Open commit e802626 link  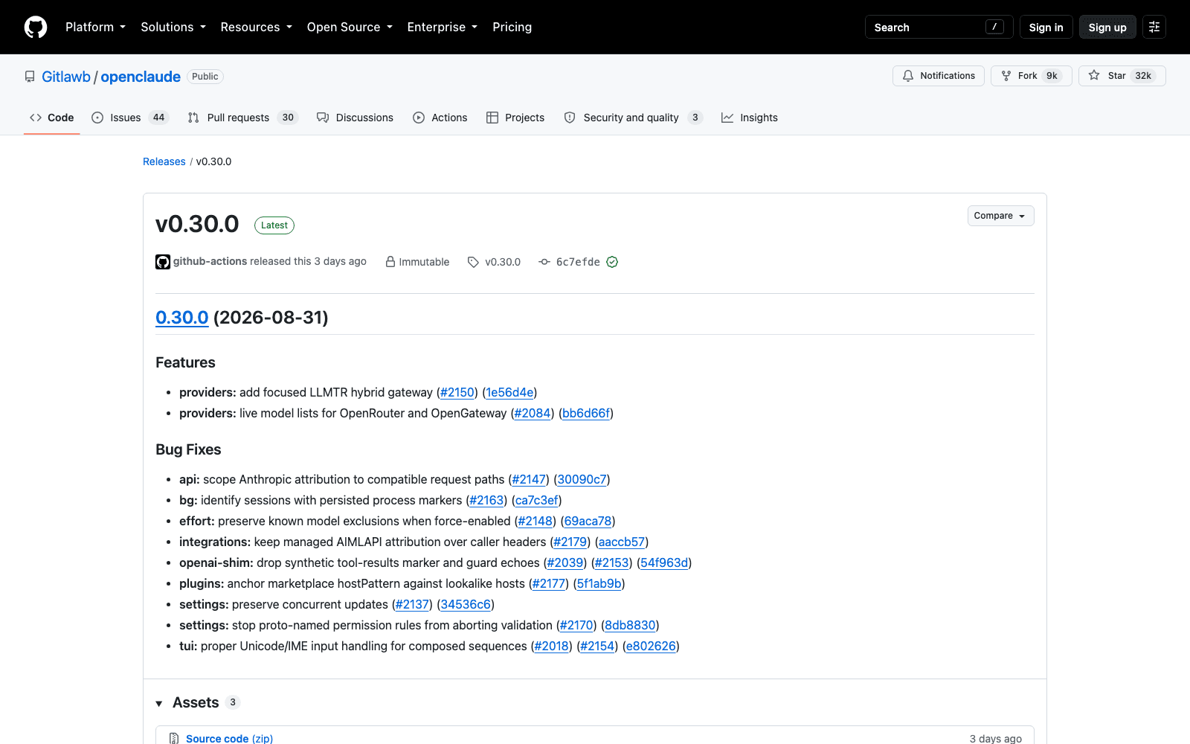[x=651, y=646]
